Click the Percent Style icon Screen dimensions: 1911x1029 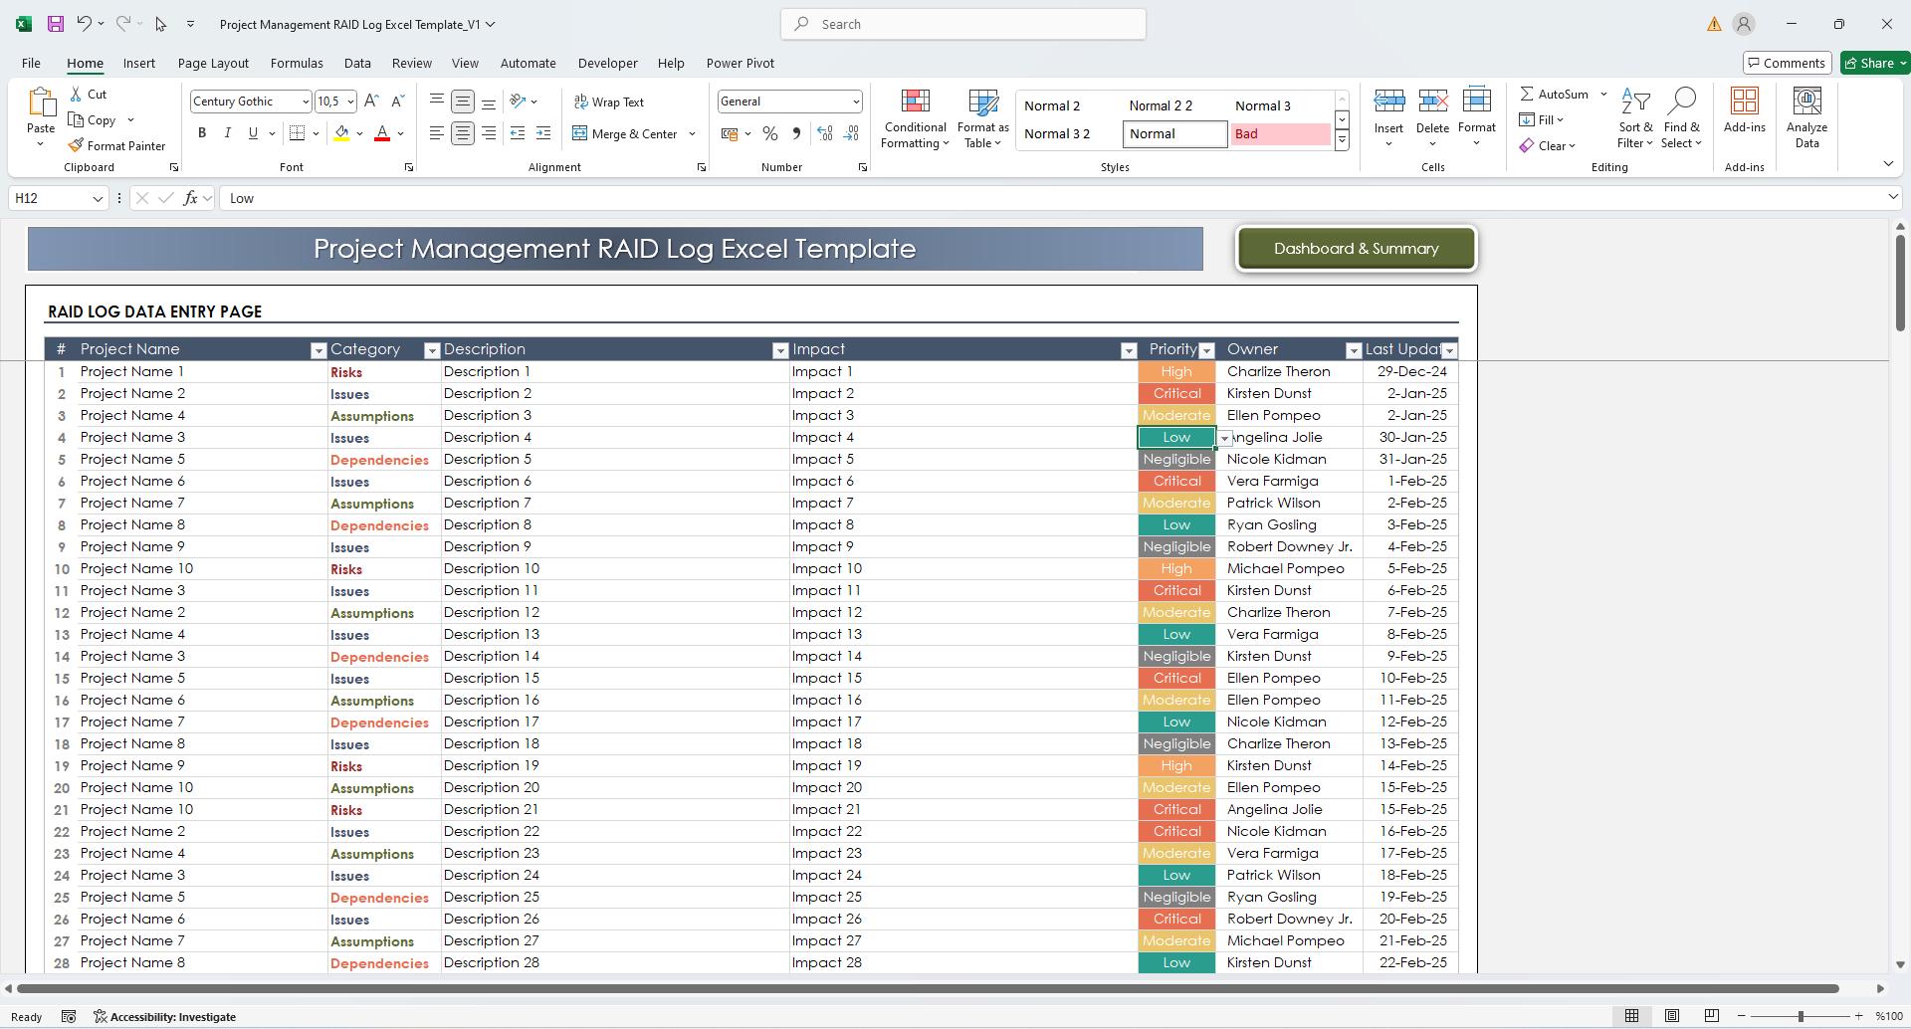point(769,133)
